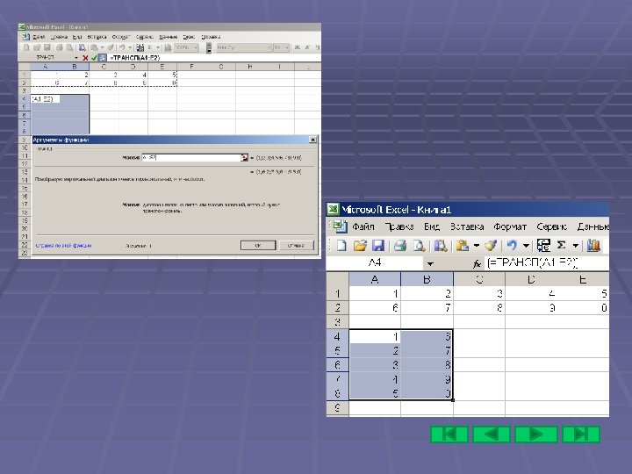Viewport: 632px width, 474px height.
Task: Click workbook icon left of Файл in larger window
Action: coord(340,226)
